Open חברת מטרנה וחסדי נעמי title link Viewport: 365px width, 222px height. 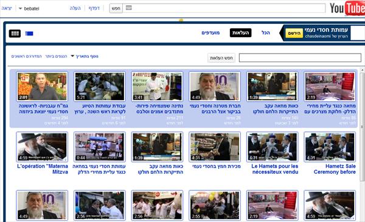[x=215, y=109]
